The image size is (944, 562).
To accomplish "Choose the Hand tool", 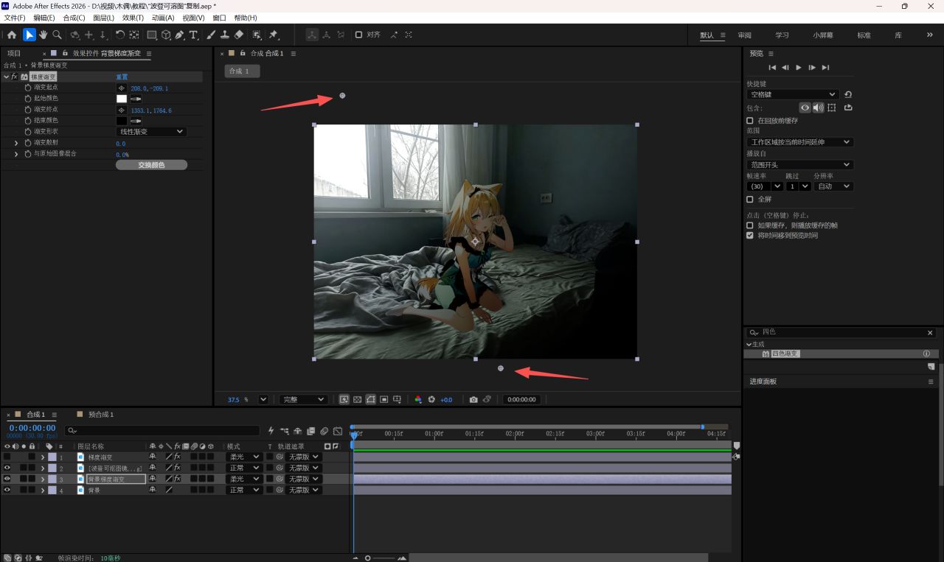I will point(43,35).
